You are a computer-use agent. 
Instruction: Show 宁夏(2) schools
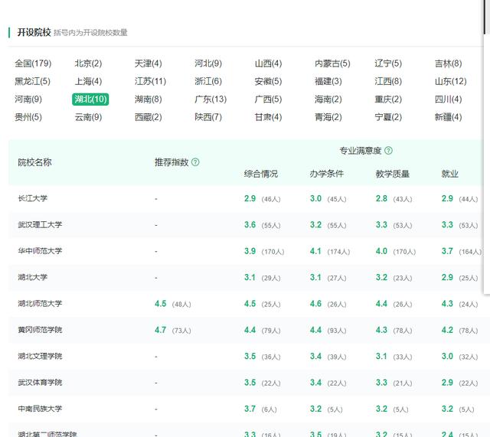pyautogui.click(x=388, y=117)
